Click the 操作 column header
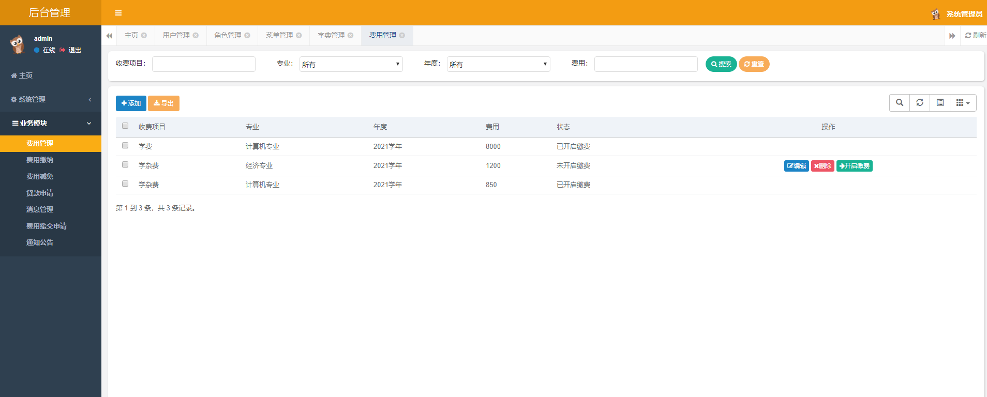 pos(828,127)
